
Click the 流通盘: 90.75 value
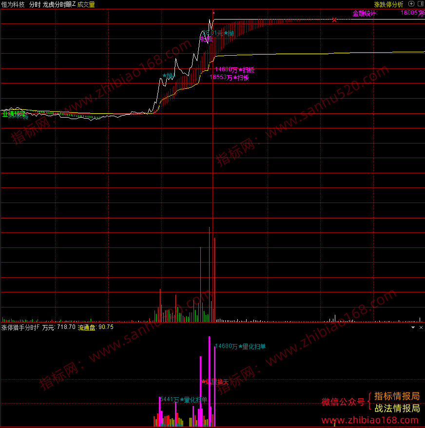click(x=96, y=327)
